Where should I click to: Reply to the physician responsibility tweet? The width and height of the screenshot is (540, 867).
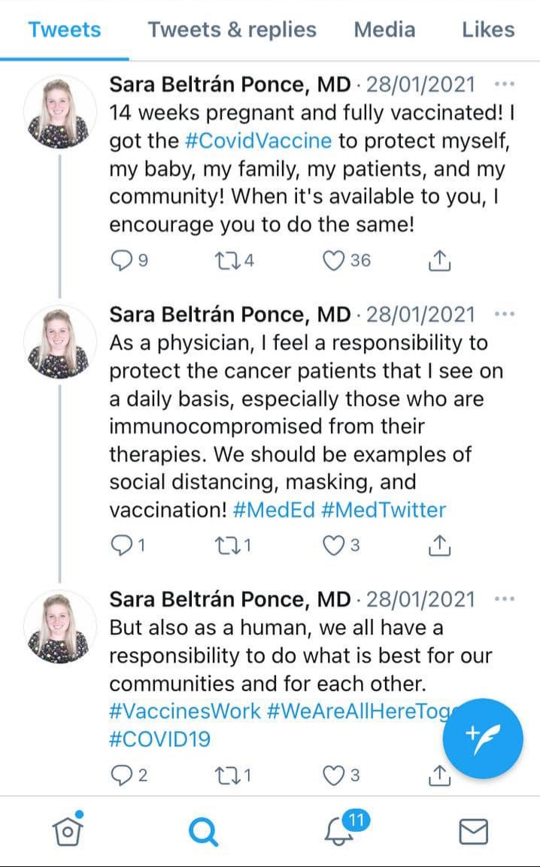tap(121, 545)
